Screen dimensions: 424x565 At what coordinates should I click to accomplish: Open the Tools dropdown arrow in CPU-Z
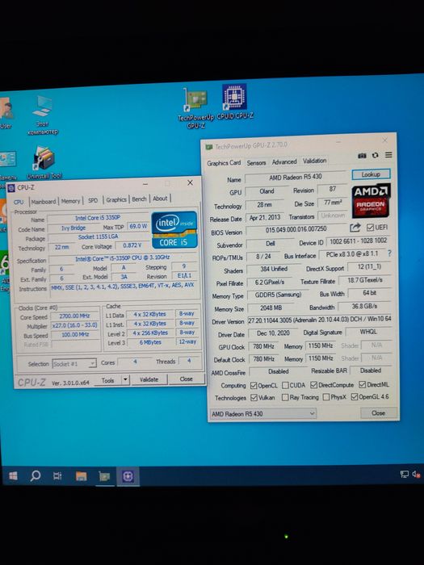pos(125,379)
